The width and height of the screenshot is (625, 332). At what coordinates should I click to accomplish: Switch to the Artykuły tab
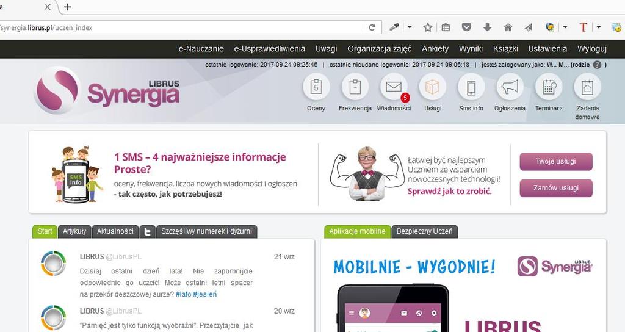(x=74, y=231)
